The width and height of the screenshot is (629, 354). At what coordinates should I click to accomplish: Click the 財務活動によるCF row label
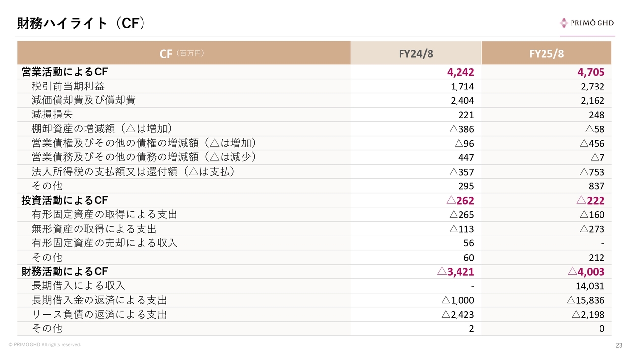tap(64, 271)
